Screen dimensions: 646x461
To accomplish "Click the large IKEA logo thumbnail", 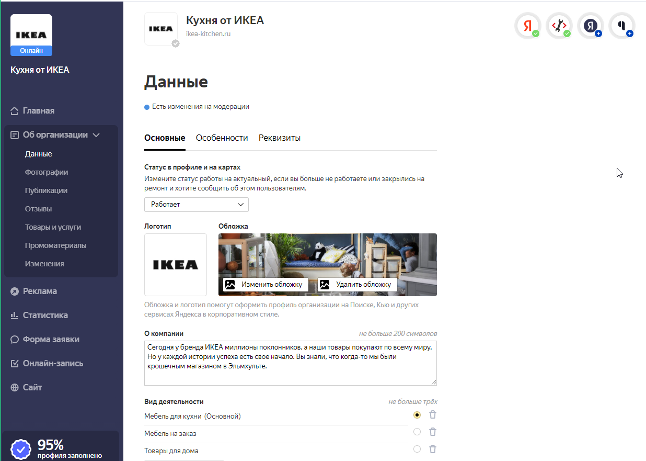I will pyautogui.click(x=176, y=265).
